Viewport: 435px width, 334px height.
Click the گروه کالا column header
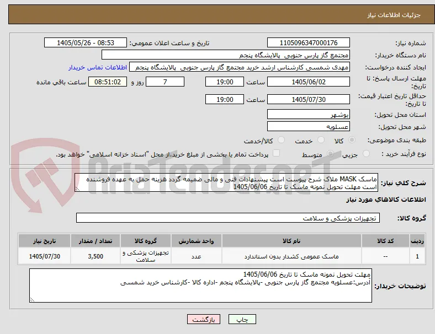coord(145,241)
